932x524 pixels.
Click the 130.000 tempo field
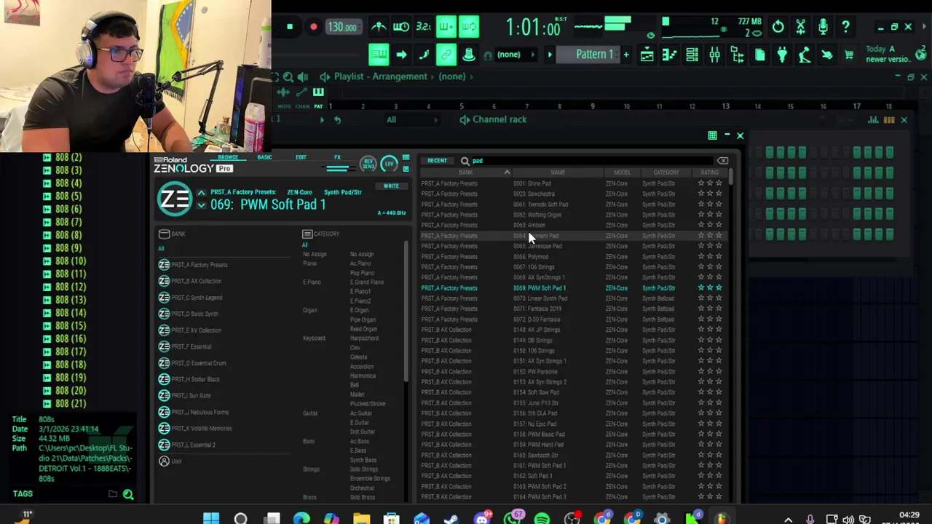pos(342,27)
